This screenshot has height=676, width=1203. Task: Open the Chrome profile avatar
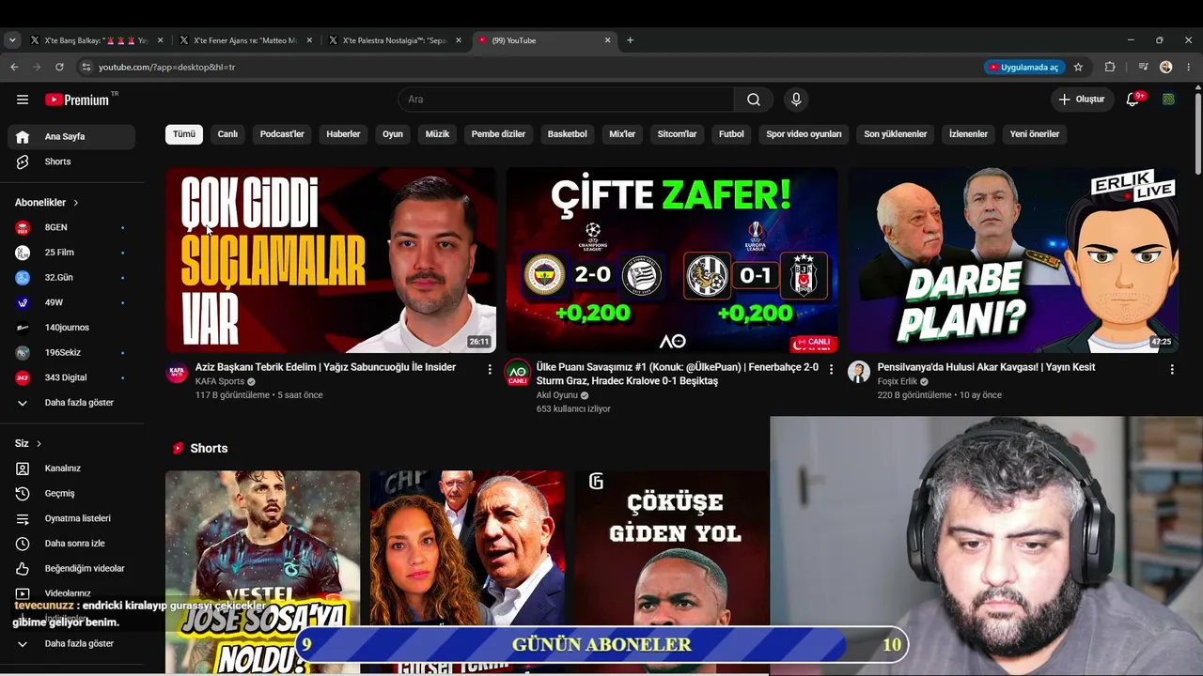click(x=1166, y=67)
